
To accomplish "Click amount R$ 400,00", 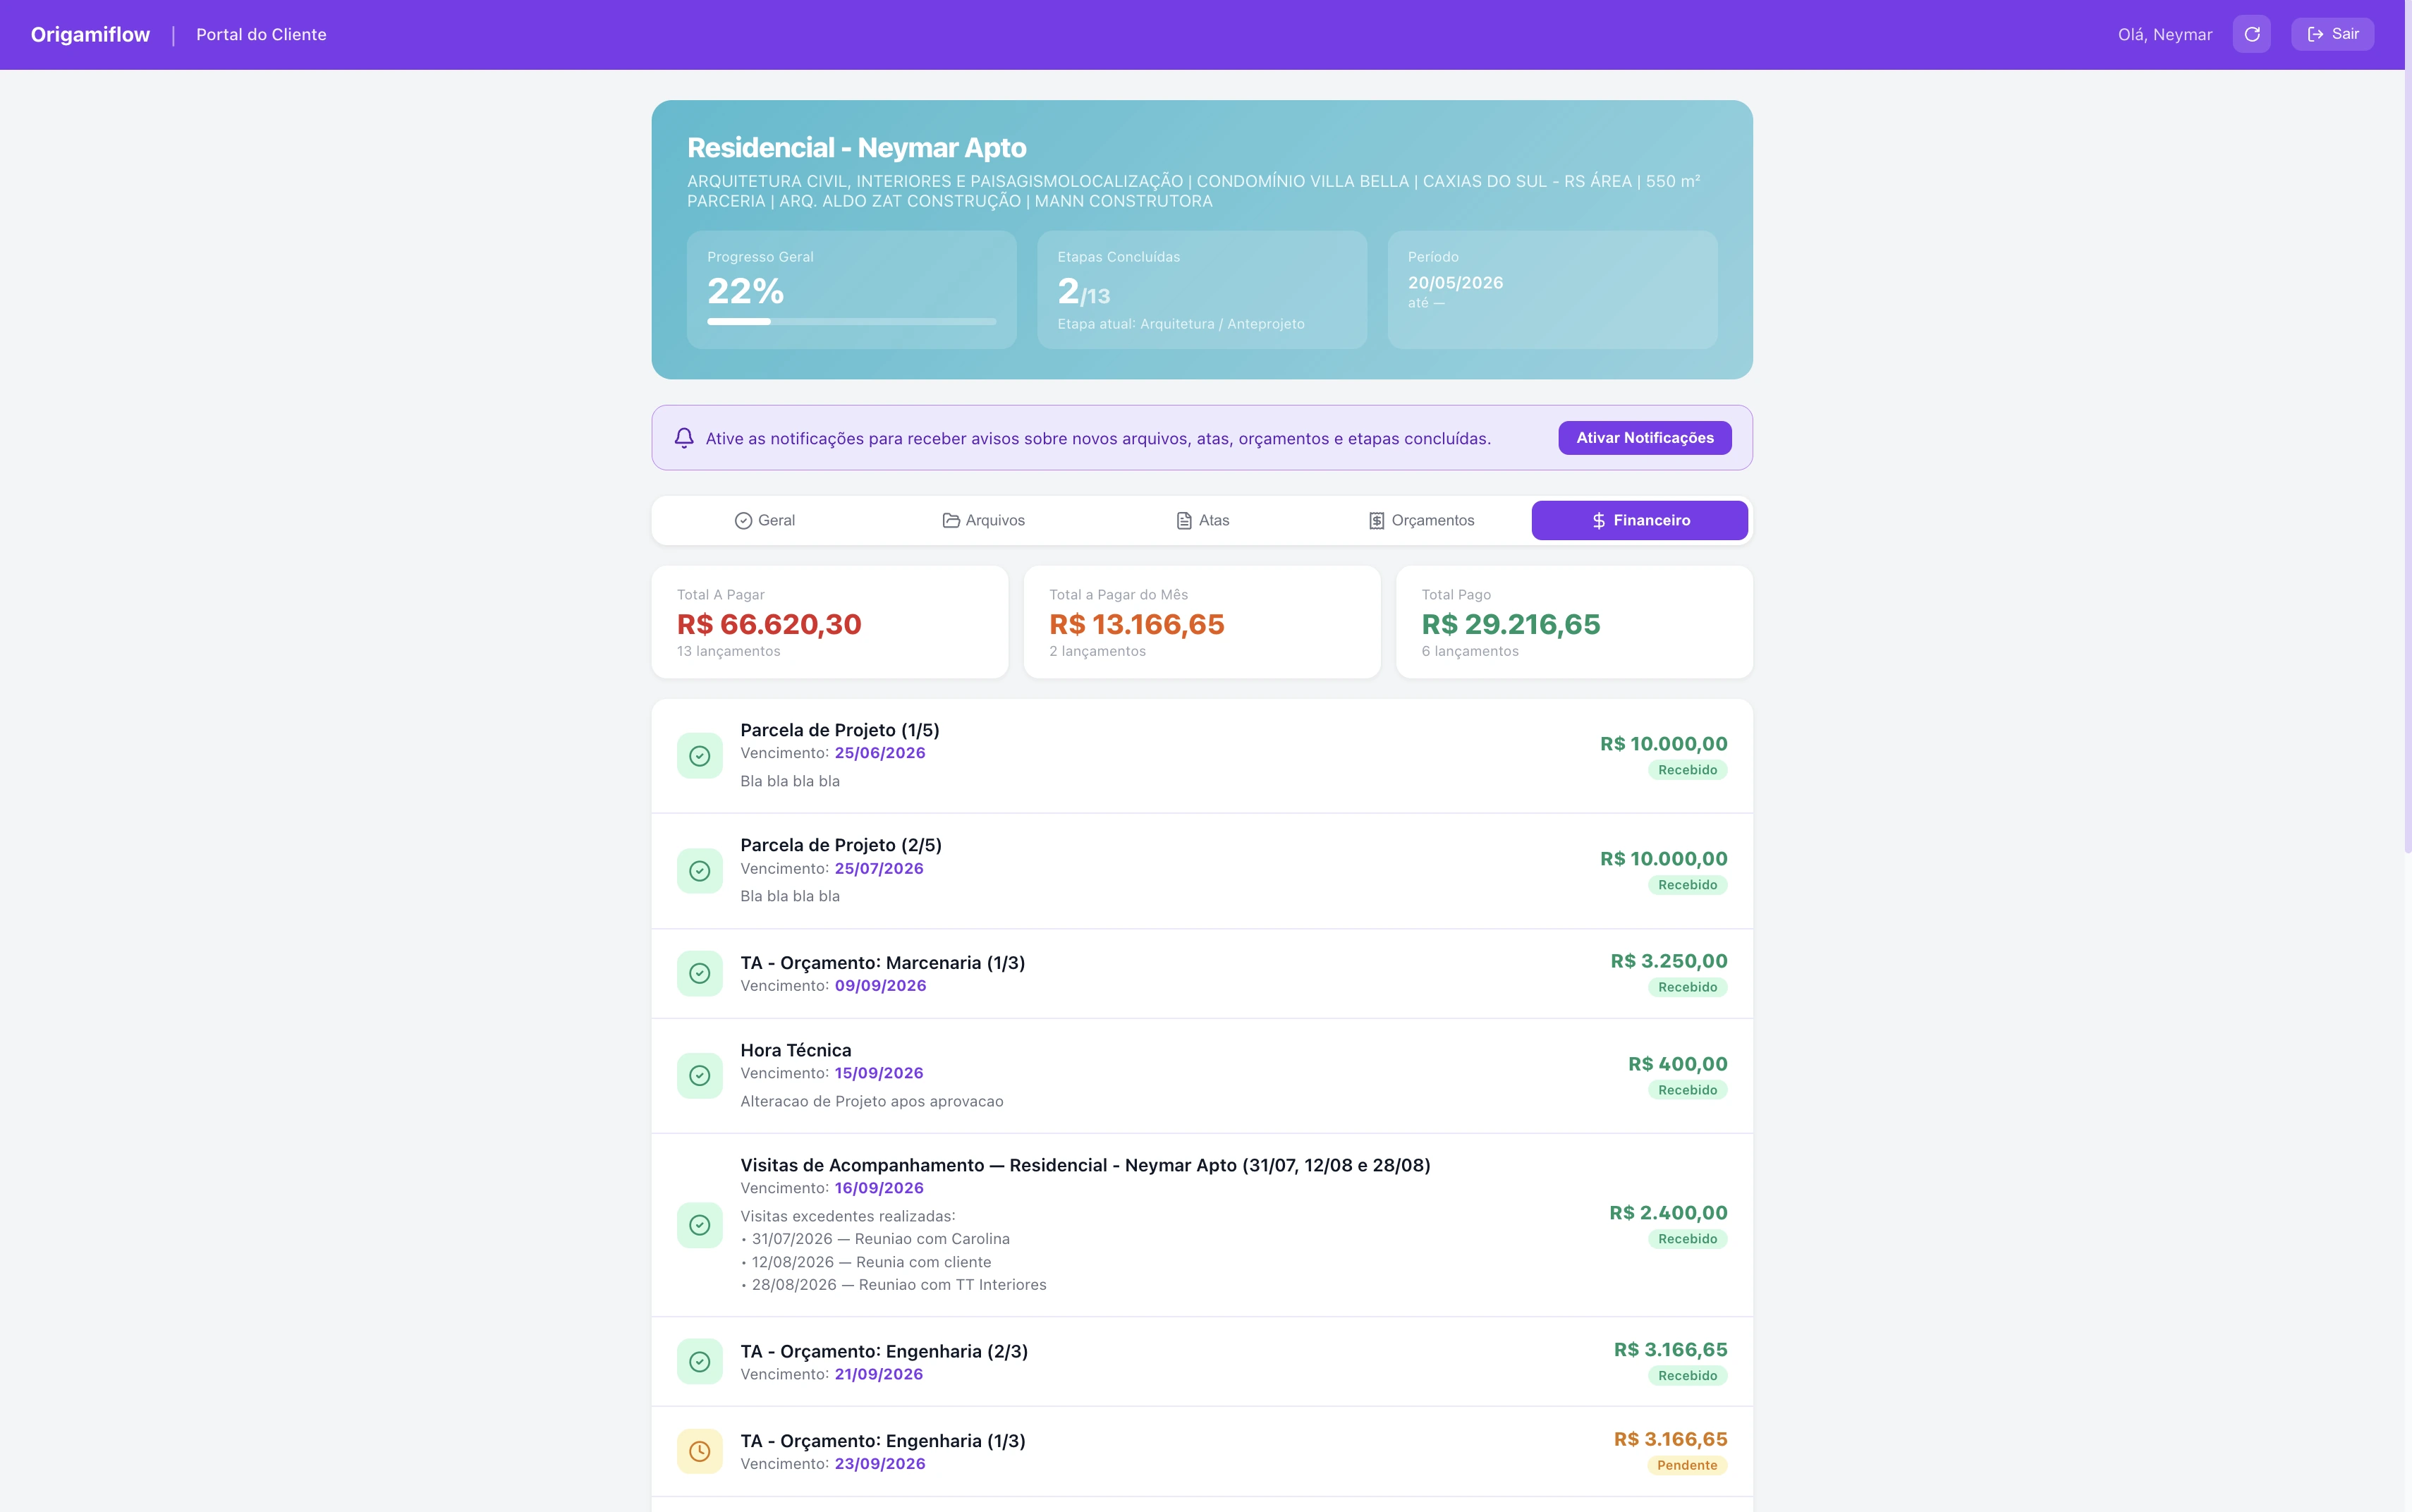I will pyautogui.click(x=1678, y=1064).
